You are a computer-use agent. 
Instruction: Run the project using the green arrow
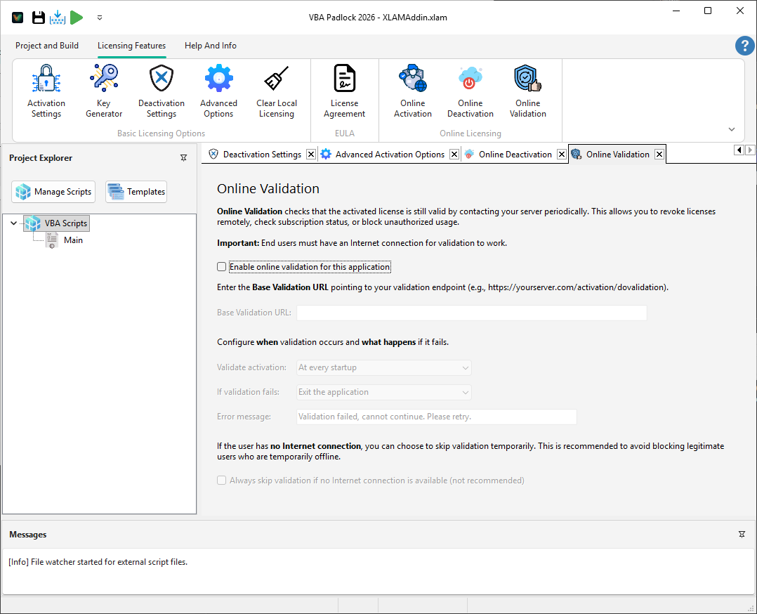(x=77, y=17)
